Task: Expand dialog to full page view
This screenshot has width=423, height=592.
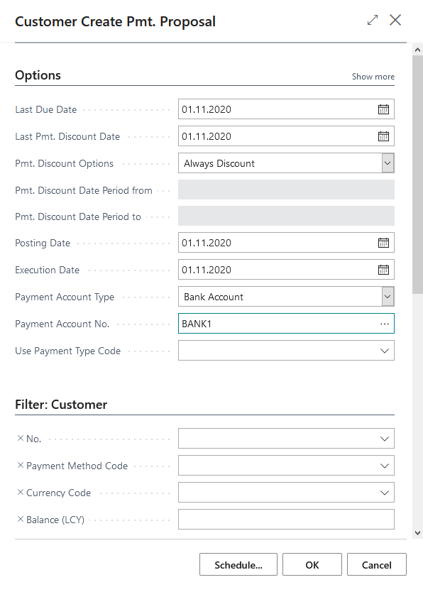Action: [372, 21]
